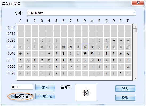Select the symbol at code 003C
The height and width of the screenshot is (106, 146).
pyautogui.click(x=107, y=47)
